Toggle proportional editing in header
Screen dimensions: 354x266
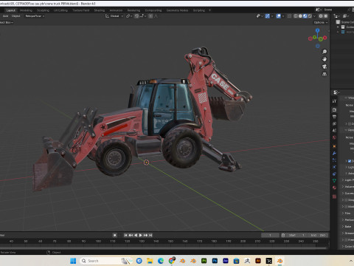click(150, 16)
